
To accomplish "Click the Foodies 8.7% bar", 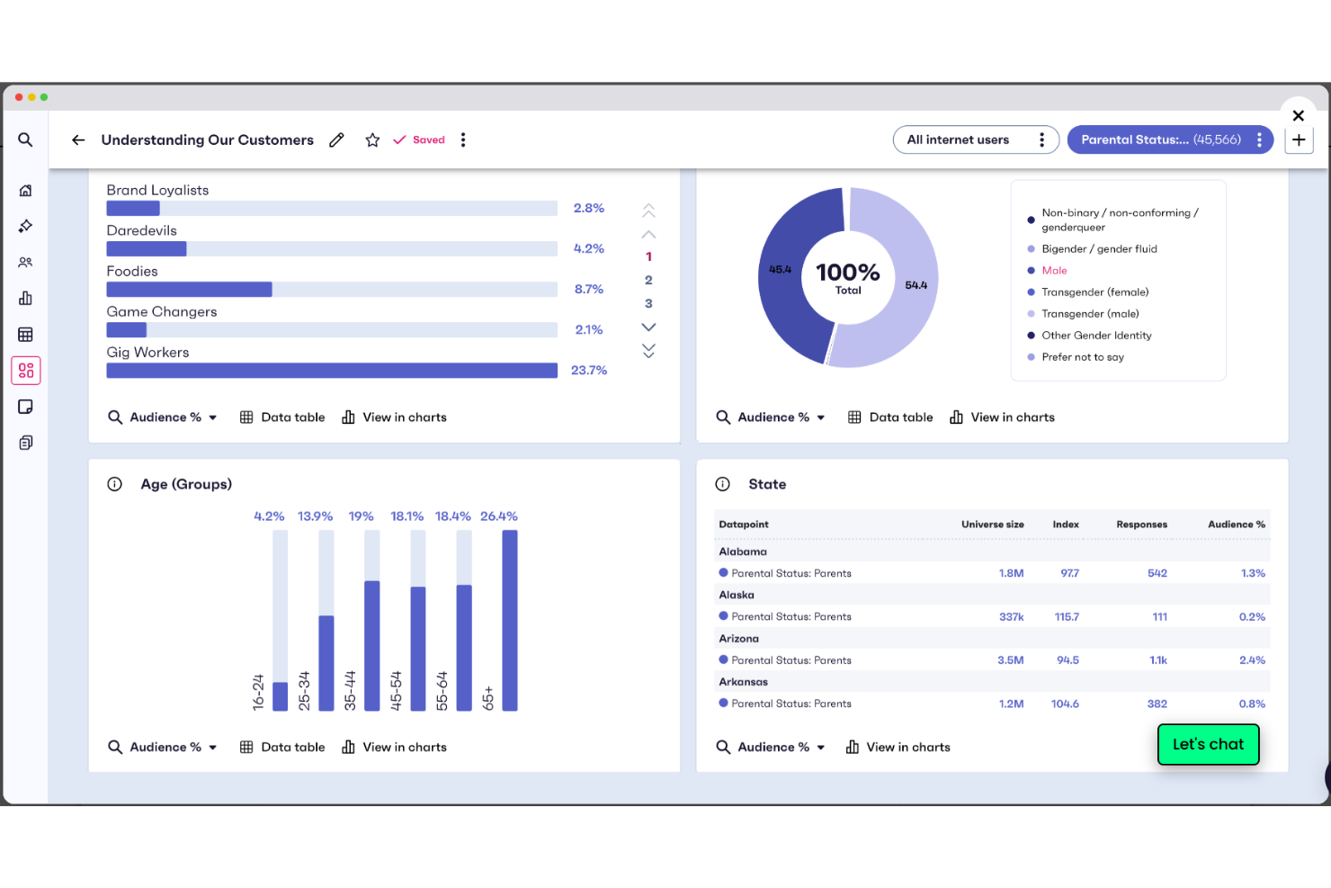I will [190, 290].
